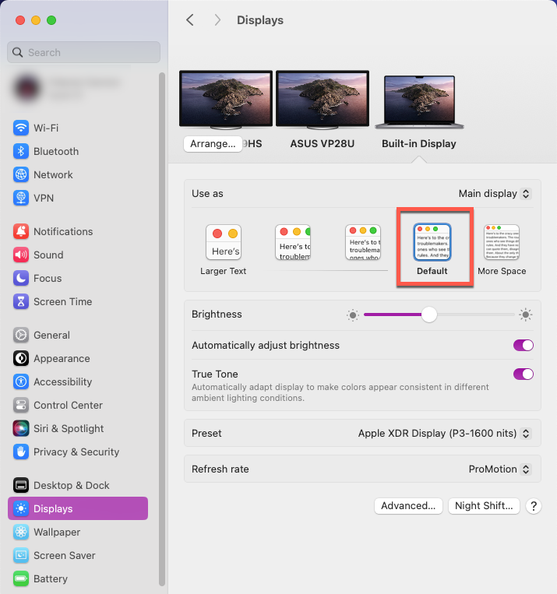
Task: Click the Use as label
Action: pos(207,194)
